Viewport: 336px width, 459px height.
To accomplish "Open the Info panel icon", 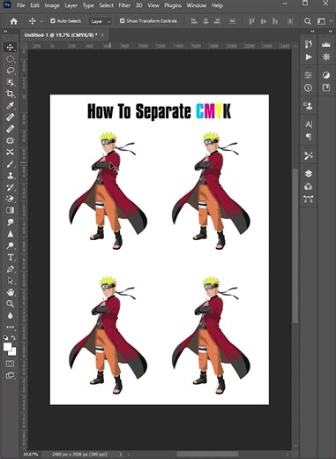I will 309,87.
